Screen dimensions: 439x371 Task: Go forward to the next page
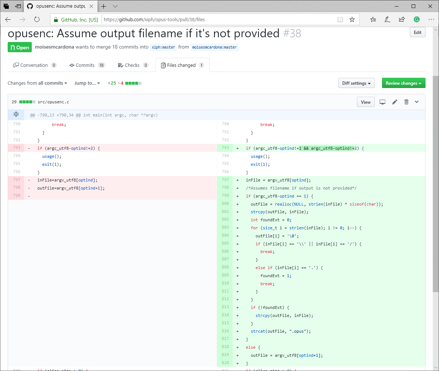click(x=22, y=19)
